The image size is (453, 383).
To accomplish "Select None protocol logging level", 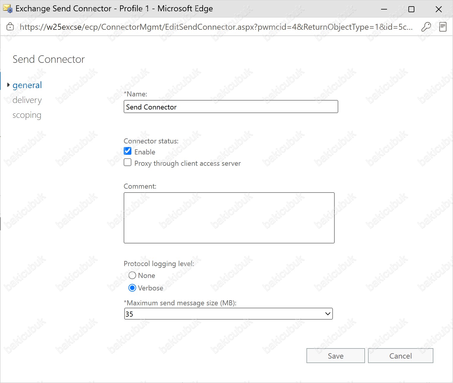I will (x=132, y=276).
